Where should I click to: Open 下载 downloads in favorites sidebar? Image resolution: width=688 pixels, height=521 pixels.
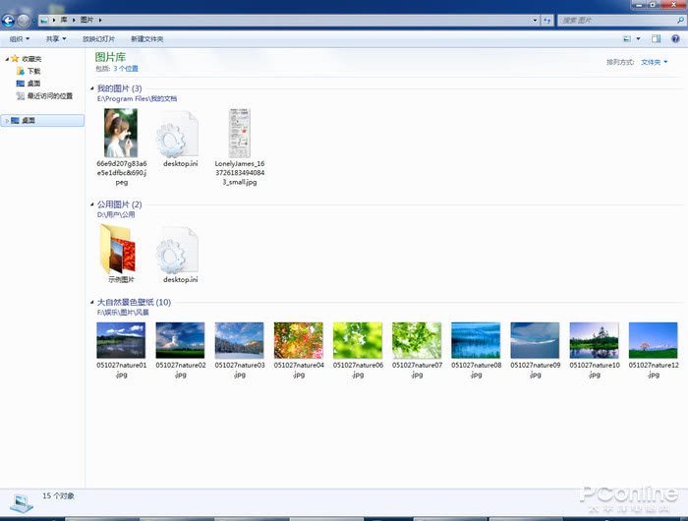[33, 72]
